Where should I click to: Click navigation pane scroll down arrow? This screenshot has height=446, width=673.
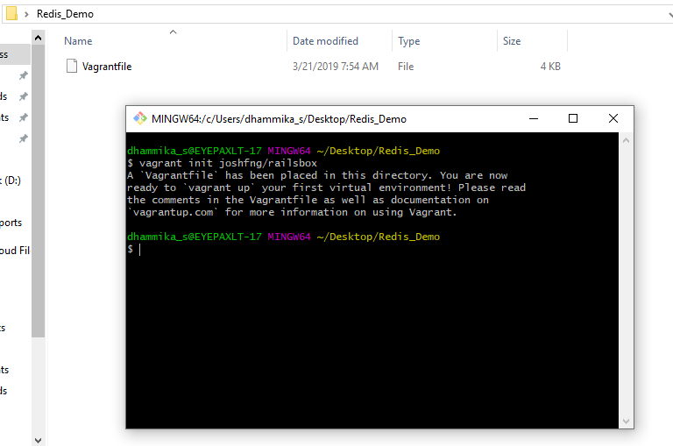click(x=38, y=441)
